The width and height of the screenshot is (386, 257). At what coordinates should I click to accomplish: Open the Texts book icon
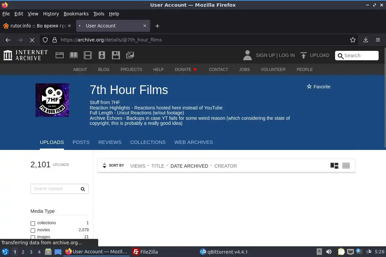click(74, 55)
